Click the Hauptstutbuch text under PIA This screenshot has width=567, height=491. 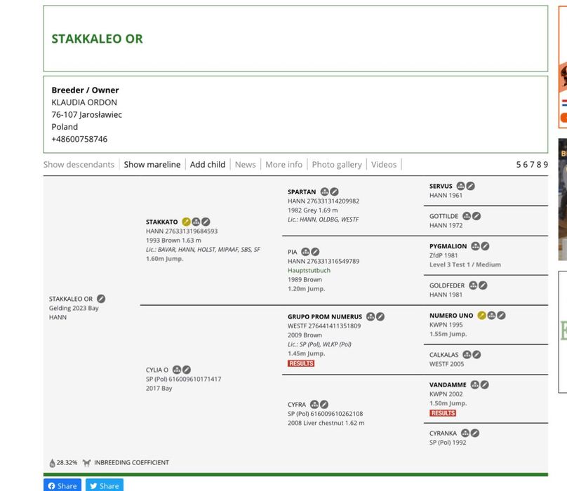click(x=309, y=270)
